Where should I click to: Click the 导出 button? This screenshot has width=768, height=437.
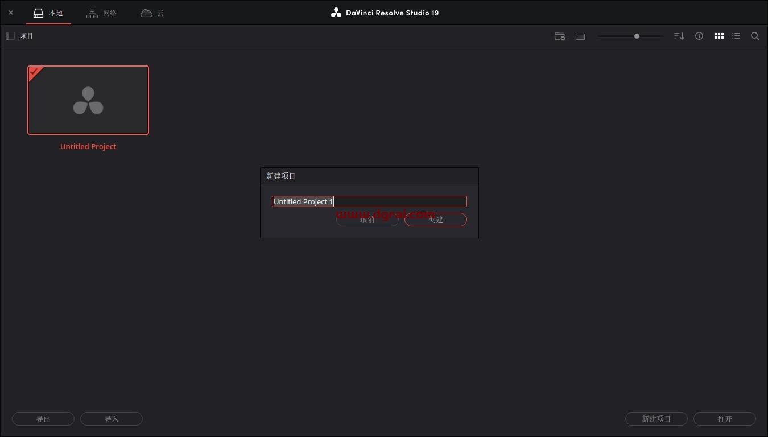click(x=43, y=419)
